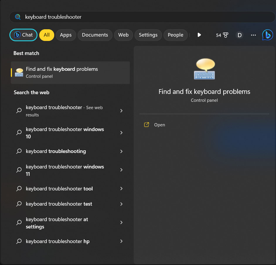Switch to the Documents filter tab
The width and height of the screenshot is (276, 265).
95,35
